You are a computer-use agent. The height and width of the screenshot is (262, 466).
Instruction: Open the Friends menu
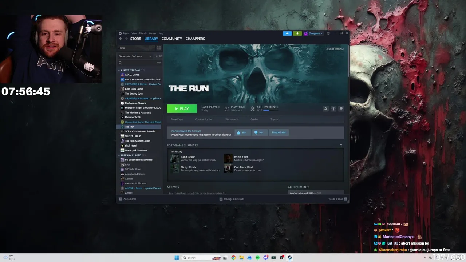(143, 33)
